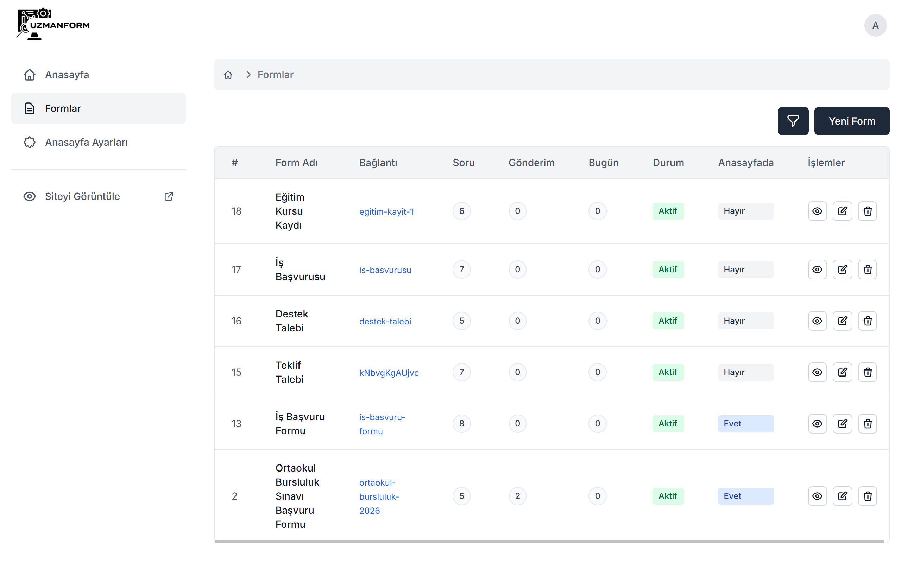This screenshot has width=901, height=563.
Task: Edit the Ortaokul Bursluluk form
Action: click(x=842, y=496)
